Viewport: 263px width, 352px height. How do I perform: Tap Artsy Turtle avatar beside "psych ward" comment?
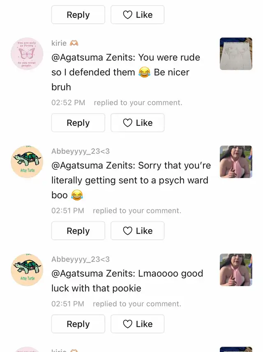(x=27, y=162)
